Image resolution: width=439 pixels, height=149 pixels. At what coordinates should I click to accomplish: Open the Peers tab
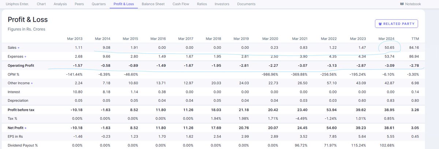point(79,4)
